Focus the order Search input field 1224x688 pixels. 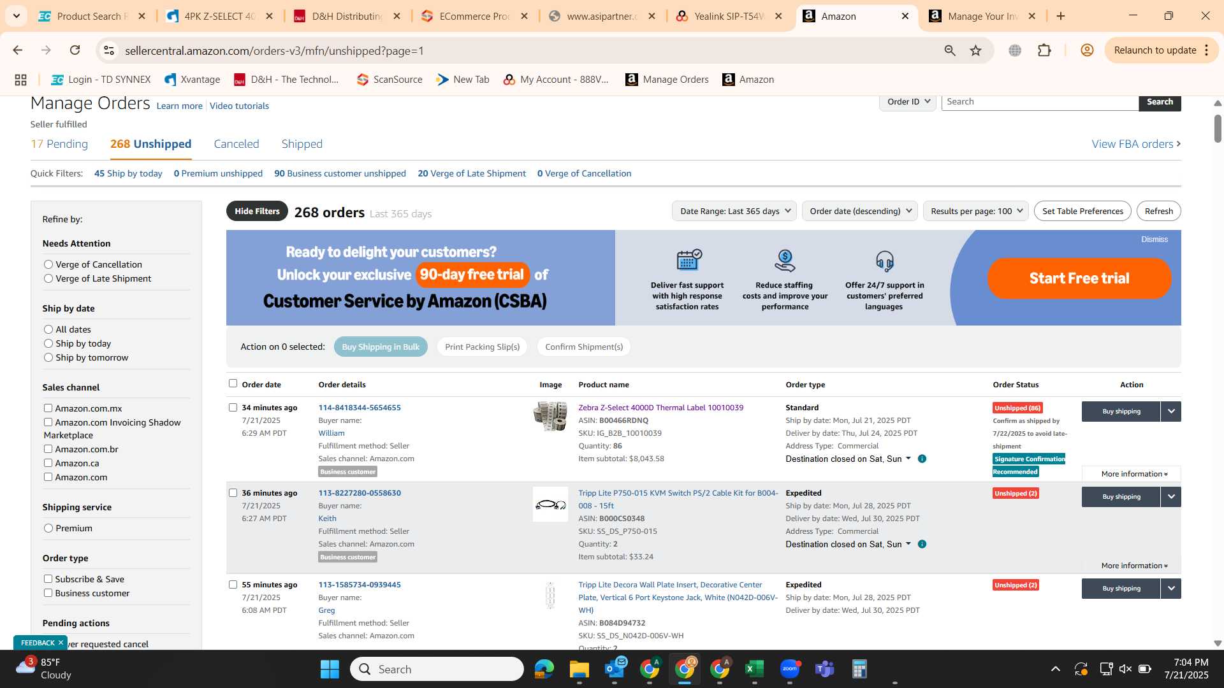click(1040, 102)
